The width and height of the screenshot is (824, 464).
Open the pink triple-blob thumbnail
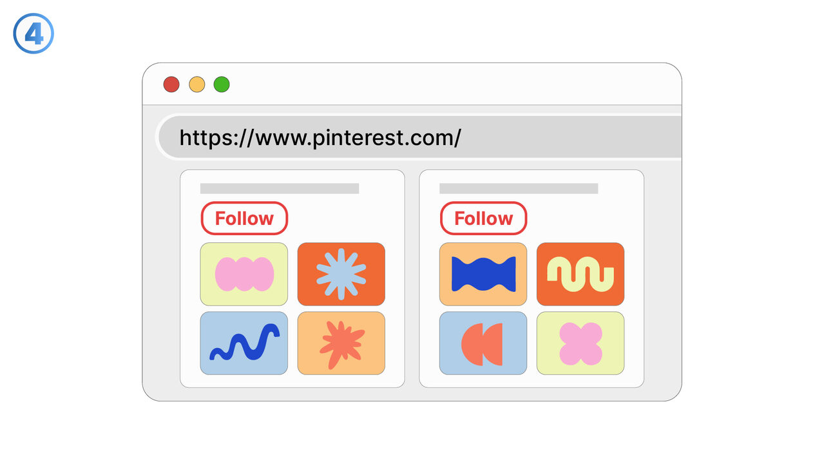click(244, 274)
